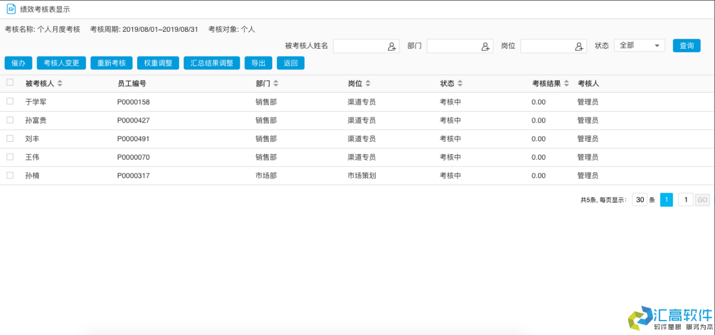The height and width of the screenshot is (335, 715).
Task: Select the checkbox for 孙楠 row
Action: coord(9,175)
